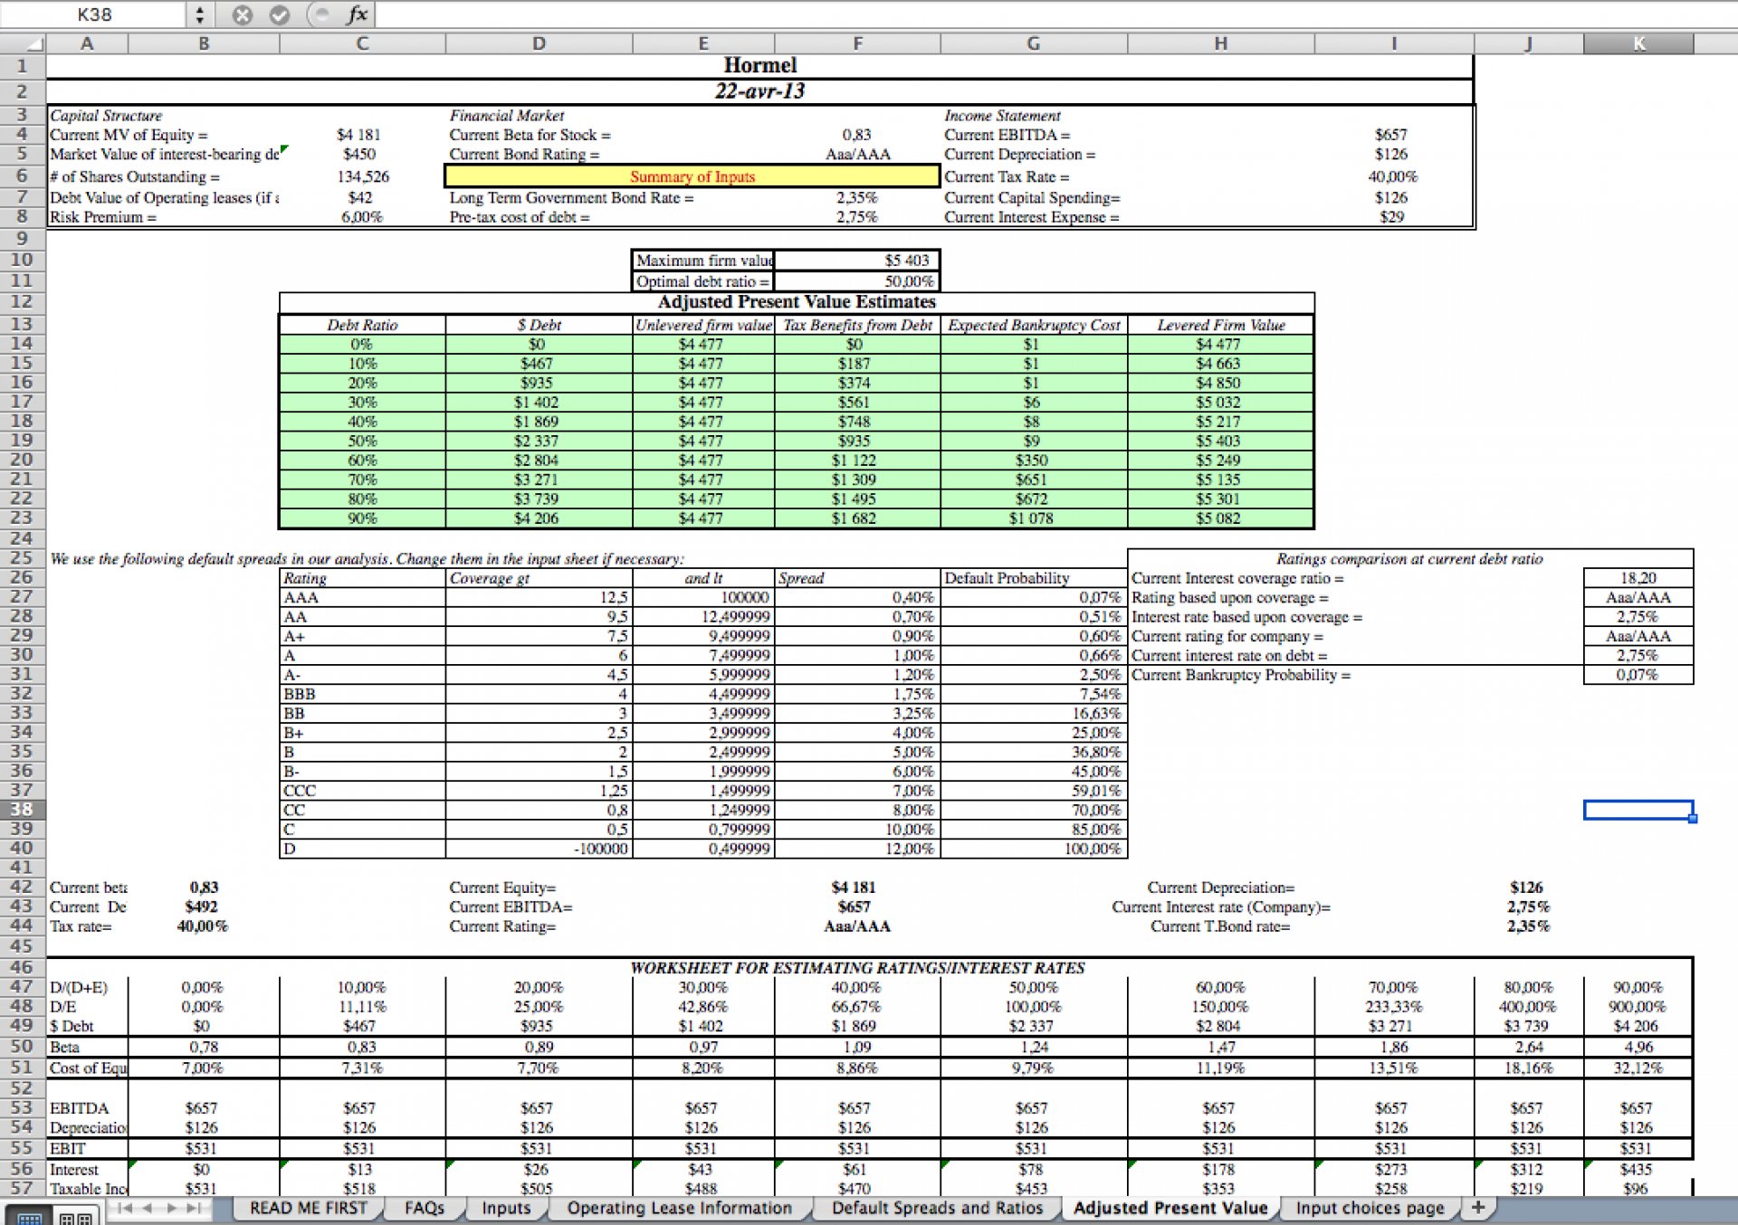The width and height of the screenshot is (1738, 1225).
Task: Go to last sheet tab arrow
Action: pos(193,1208)
